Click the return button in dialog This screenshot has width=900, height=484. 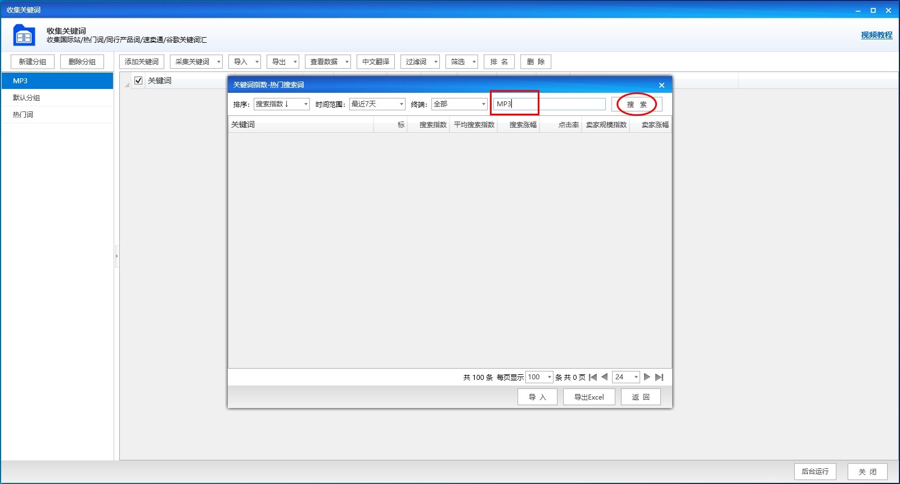point(641,397)
